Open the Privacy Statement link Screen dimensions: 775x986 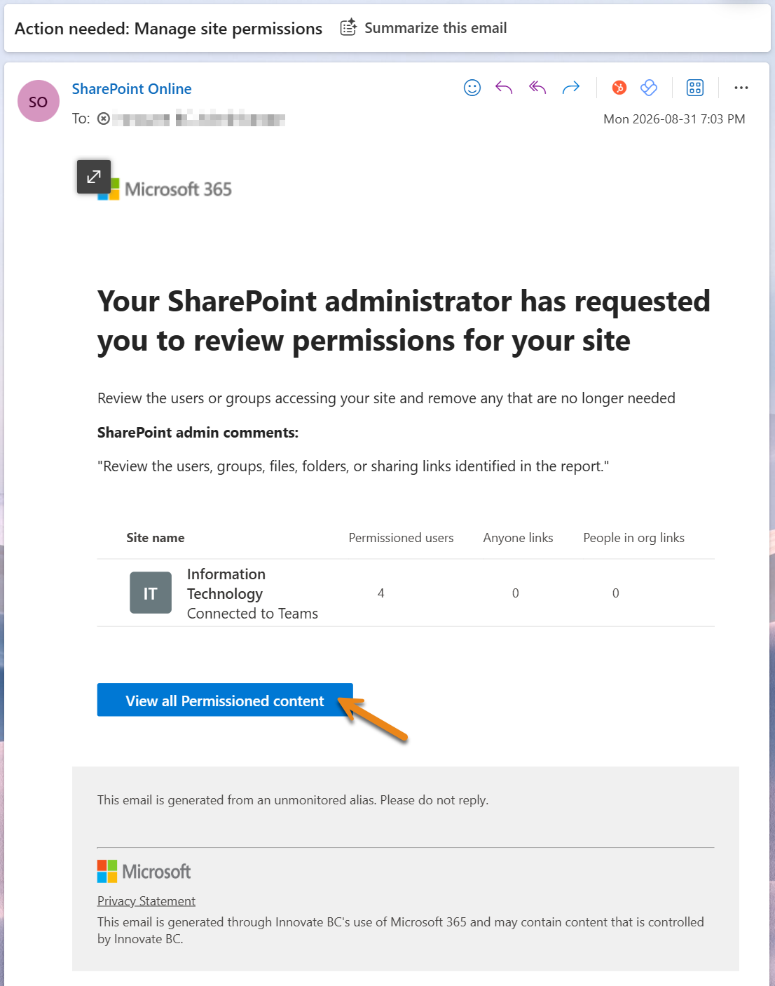(x=146, y=901)
